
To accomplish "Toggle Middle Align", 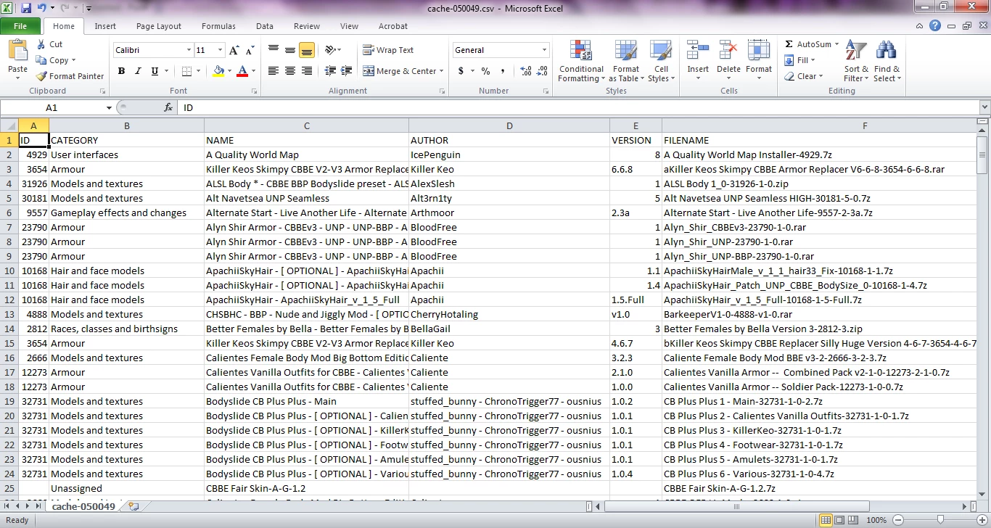I will [x=290, y=50].
